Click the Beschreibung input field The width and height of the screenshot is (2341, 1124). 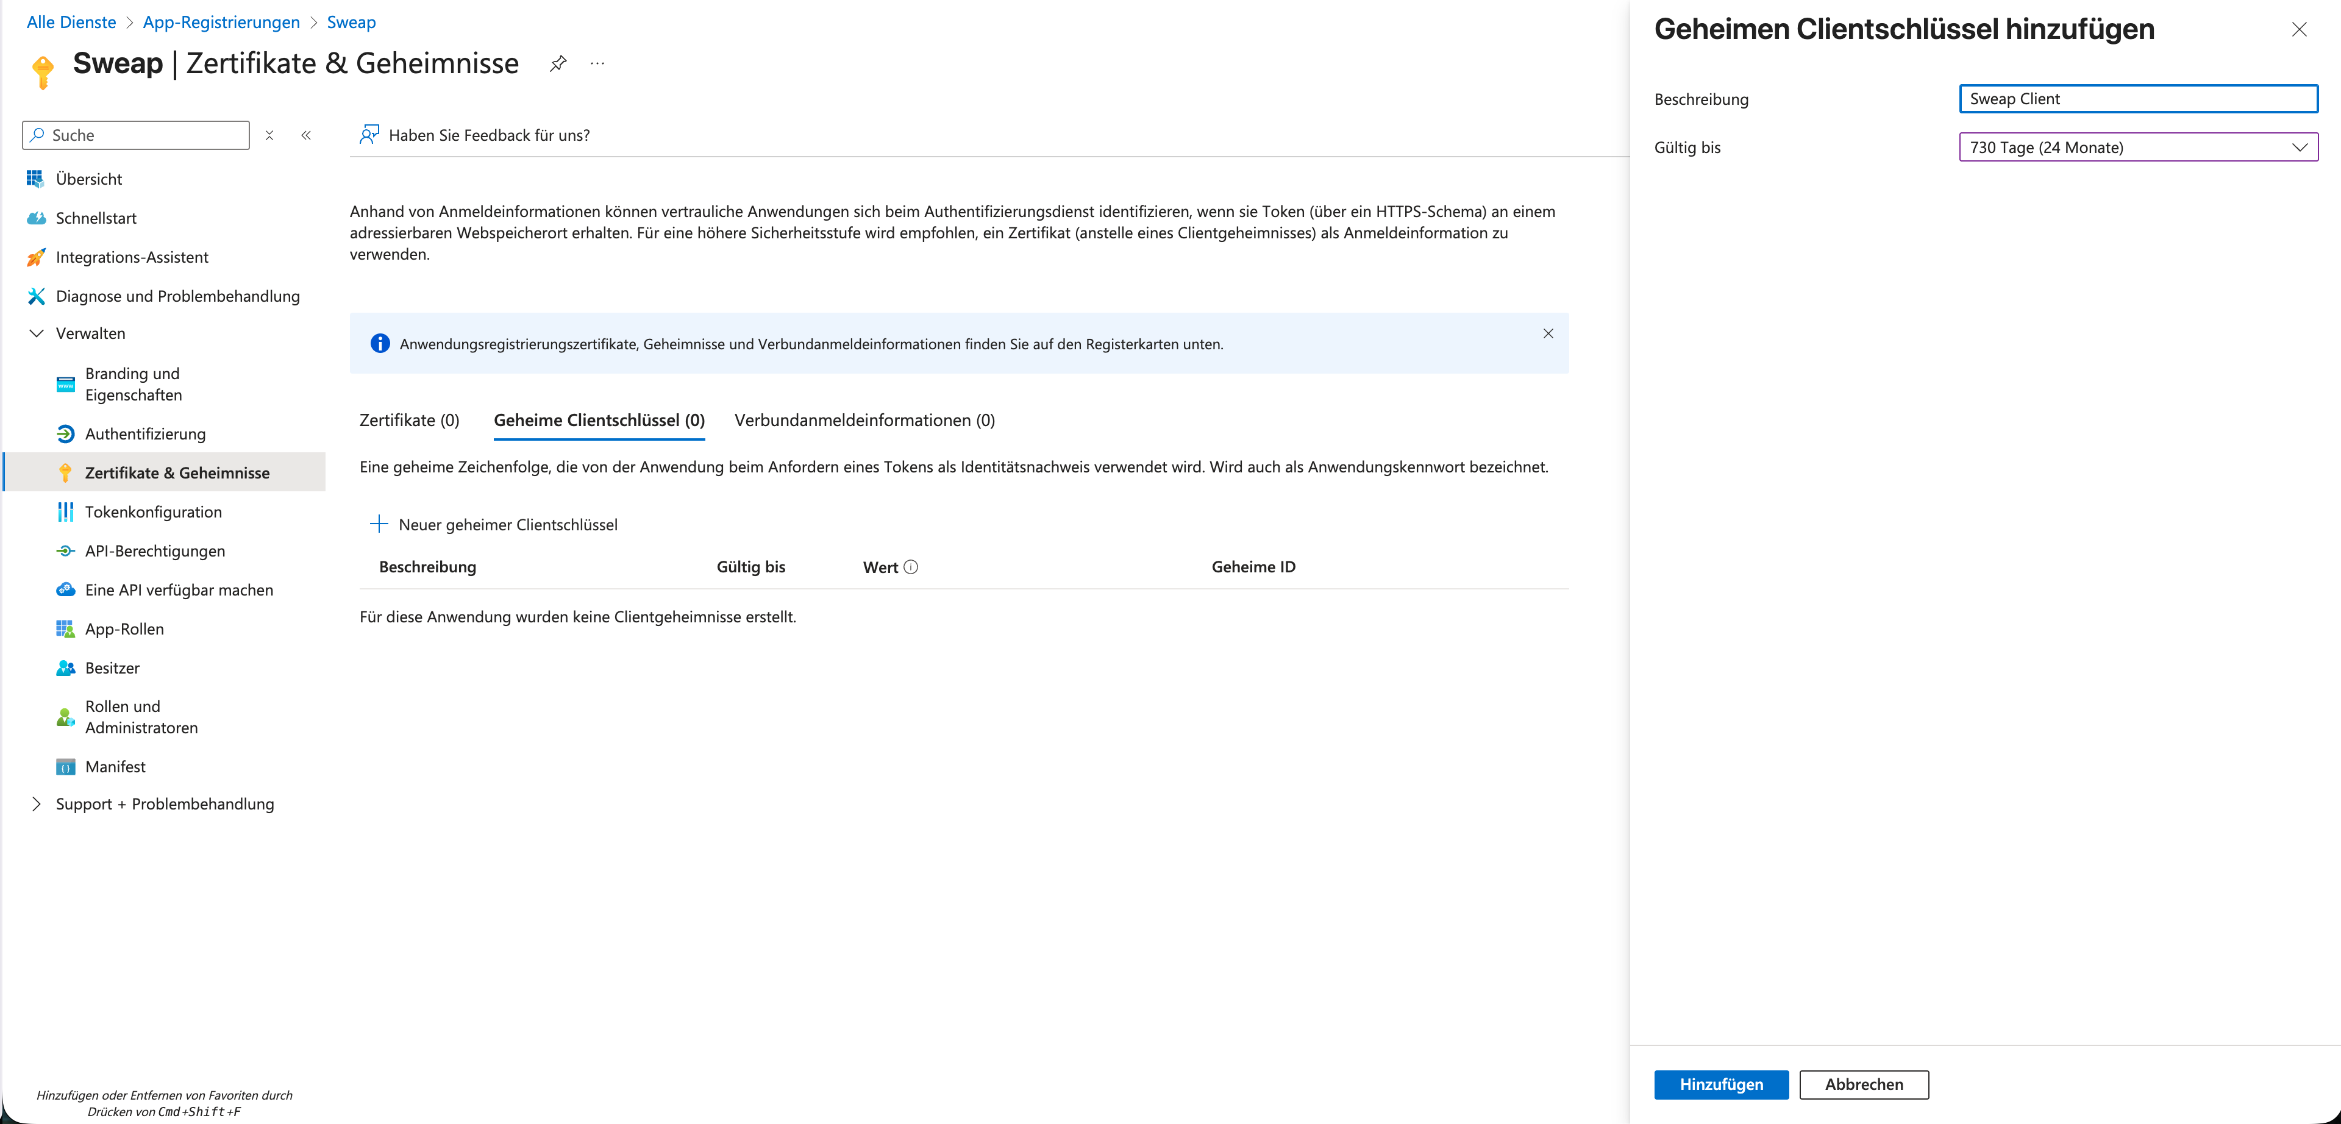[2137, 99]
